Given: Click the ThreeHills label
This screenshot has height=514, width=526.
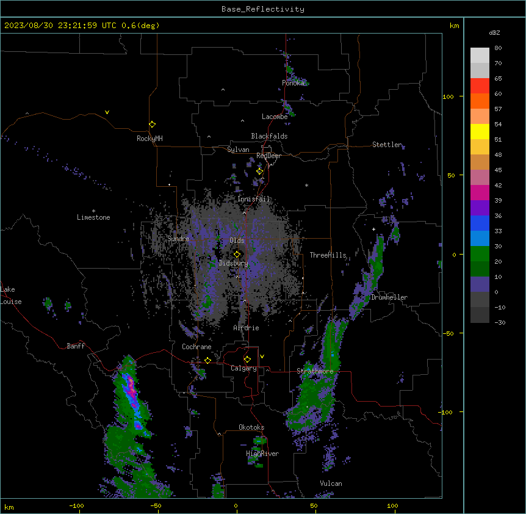Looking at the screenshot, I should (x=328, y=255).
